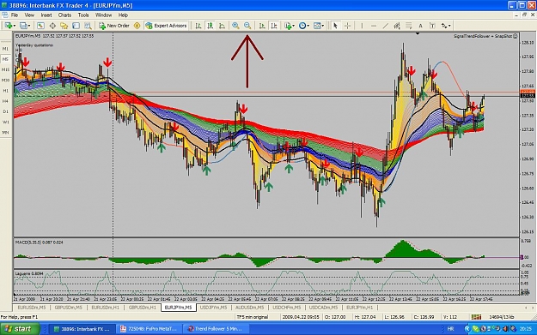Image resolution: width=537 pixels, height=335 pixels.
Task: Open the Strategy Tester magnifier icon
Action: tap(88, 26)
